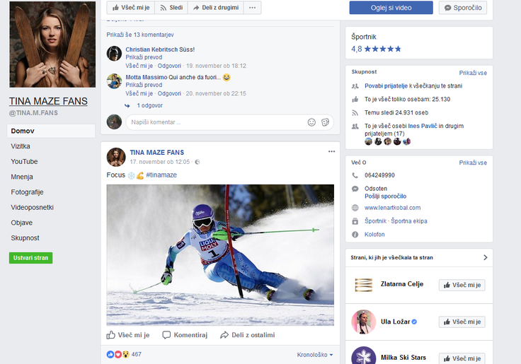Click the thumbs-up Všeč mi je under skier photo

(128, 335)
